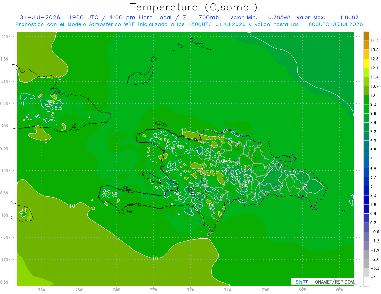
Task: Pick the white swatch below -4
Action: (x=366, y=282)
